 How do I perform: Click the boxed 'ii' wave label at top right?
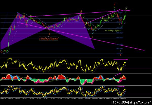point(126,8)
